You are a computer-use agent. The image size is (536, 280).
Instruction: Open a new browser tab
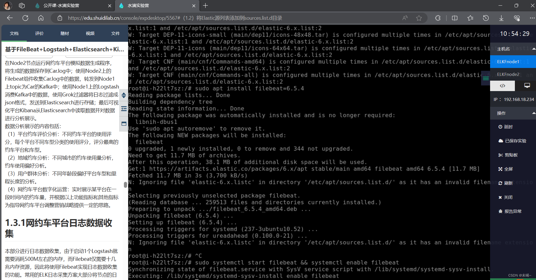pos(206,5)
